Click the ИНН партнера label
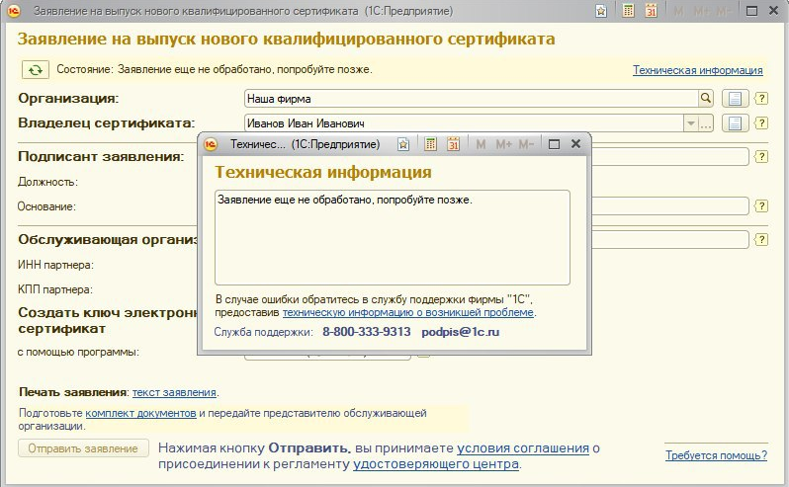Viewport: 789px width, 487px height. (55, 265)
